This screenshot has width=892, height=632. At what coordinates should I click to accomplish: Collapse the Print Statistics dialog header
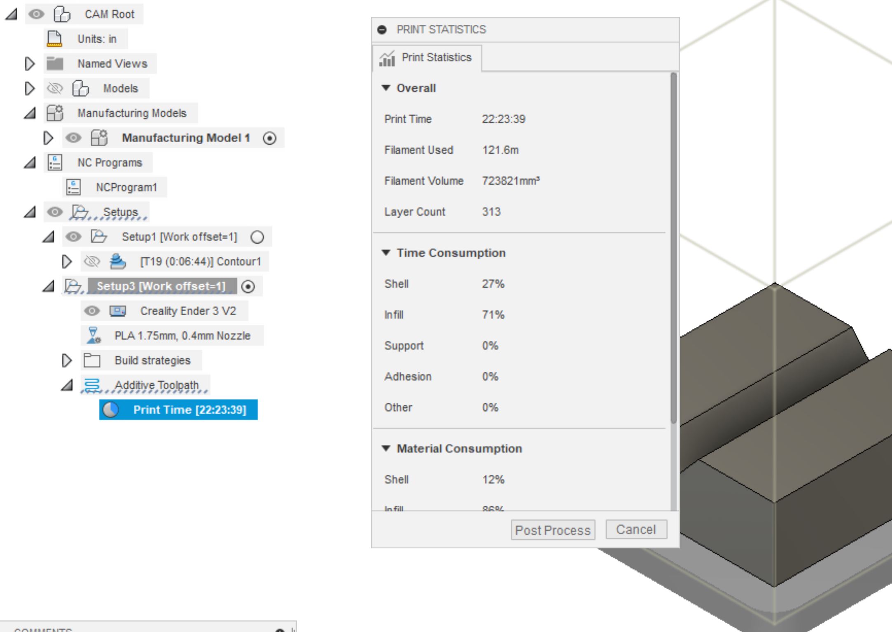382,30
